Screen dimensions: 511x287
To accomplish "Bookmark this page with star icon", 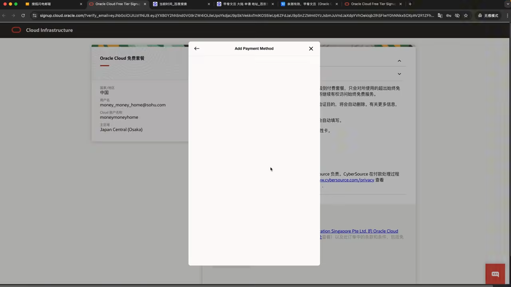I will pos(466,16).
